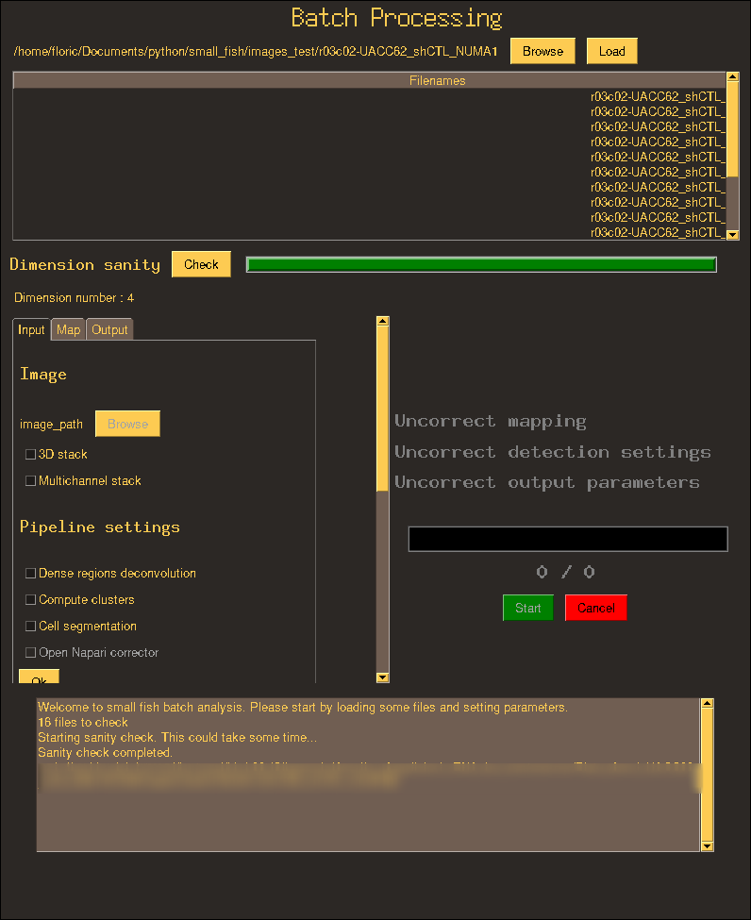751x920 pixels.
Task: Click the 'Sanity check completed.' log line
Action: [105, 752]
